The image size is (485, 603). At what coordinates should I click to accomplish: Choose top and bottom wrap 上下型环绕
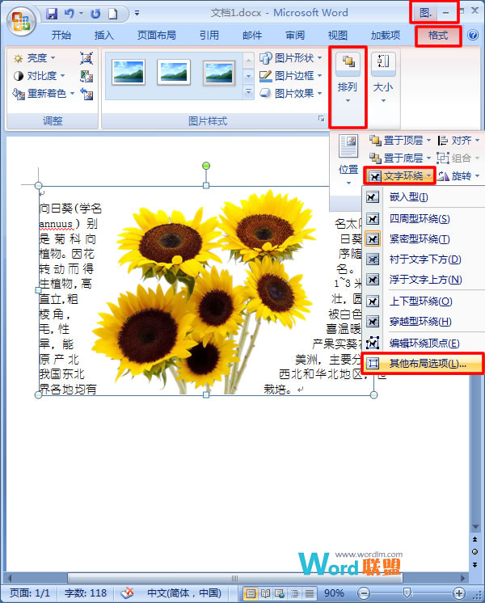(420, 301)
